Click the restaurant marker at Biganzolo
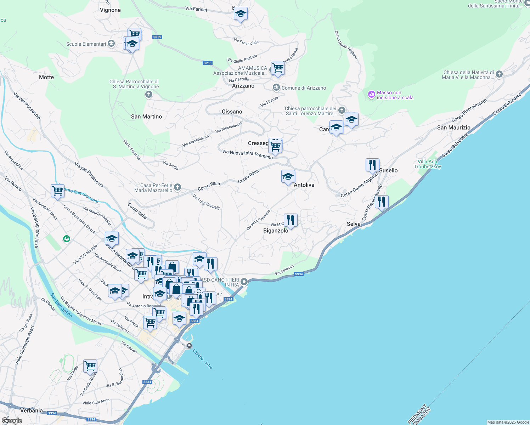 coord(291,221)
